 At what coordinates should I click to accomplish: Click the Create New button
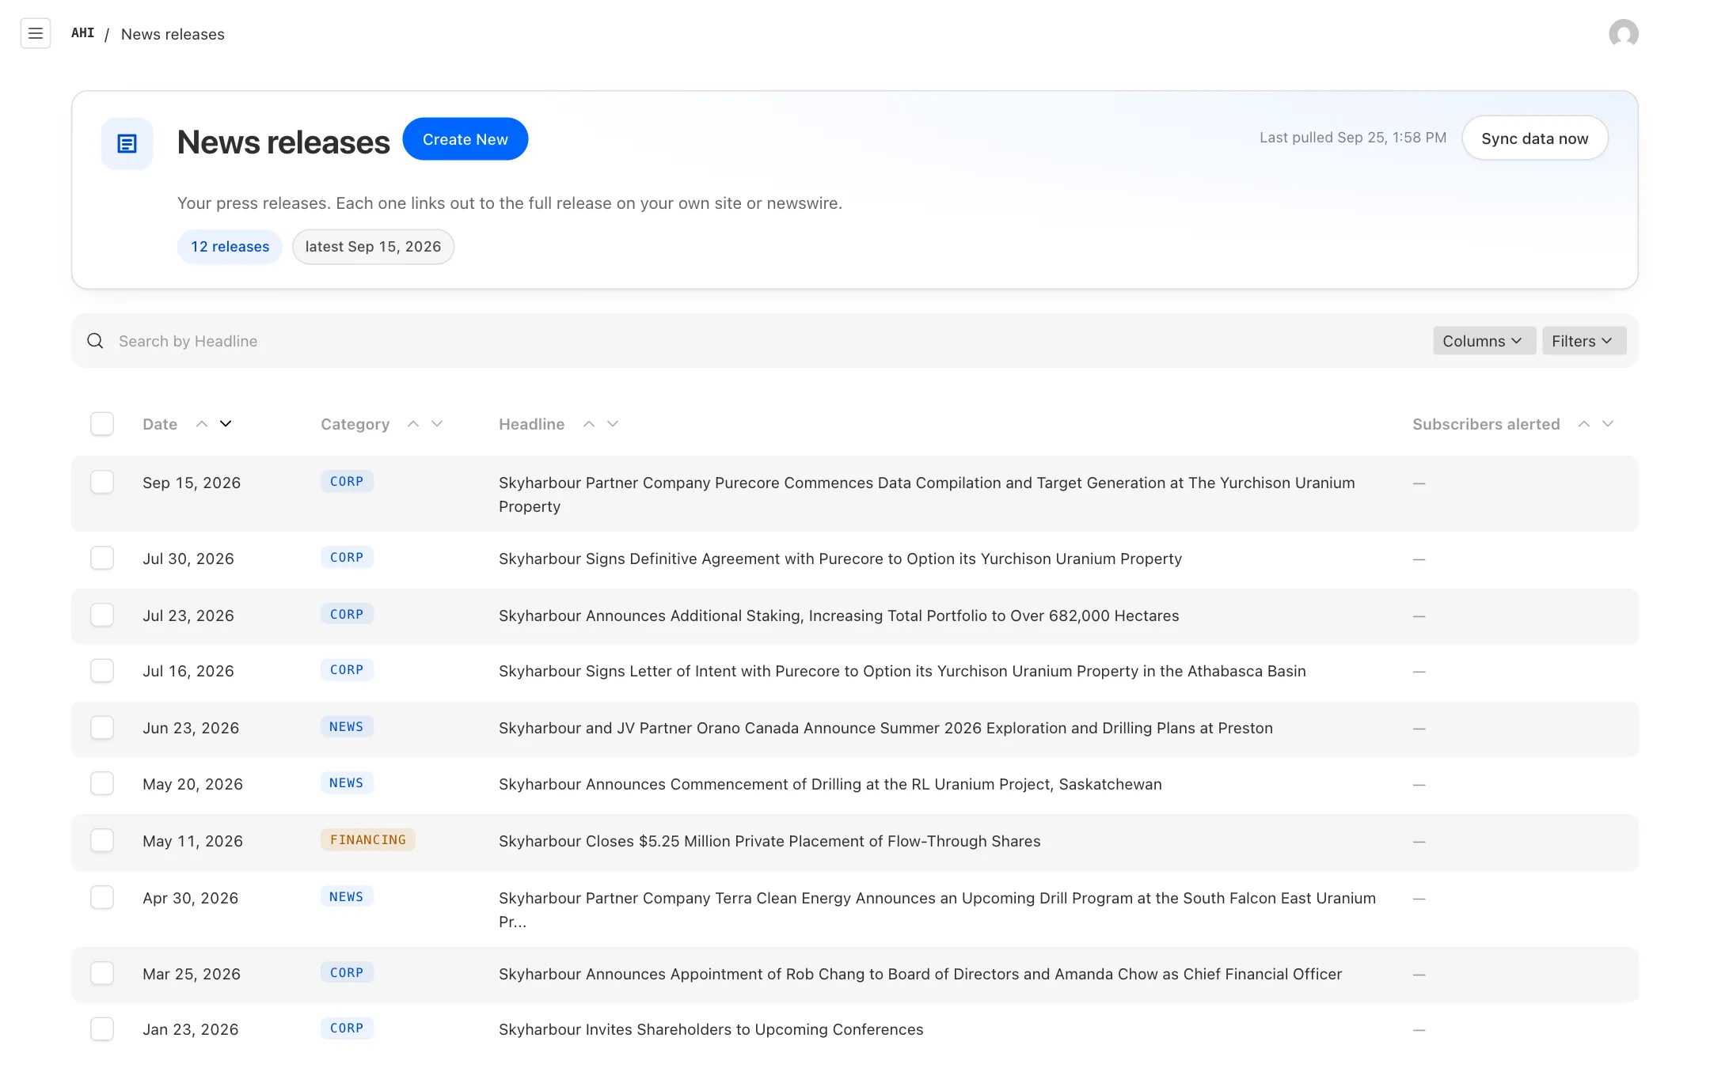[x=465, y=139]
